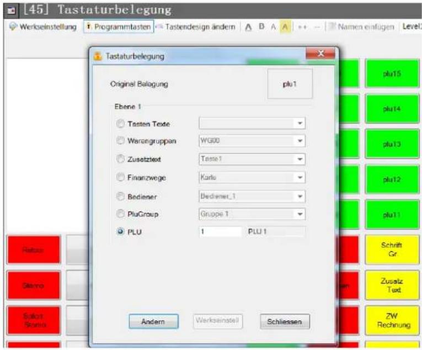Click the Tastaturbelegung dialog title icon
The width and height of the screenshot is (422, 350).
pyautogui.click(x=98, y=56)
